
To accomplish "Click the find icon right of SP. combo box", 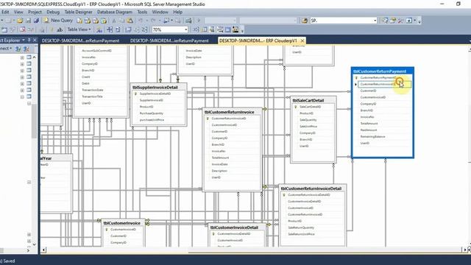I will point(385,21).
